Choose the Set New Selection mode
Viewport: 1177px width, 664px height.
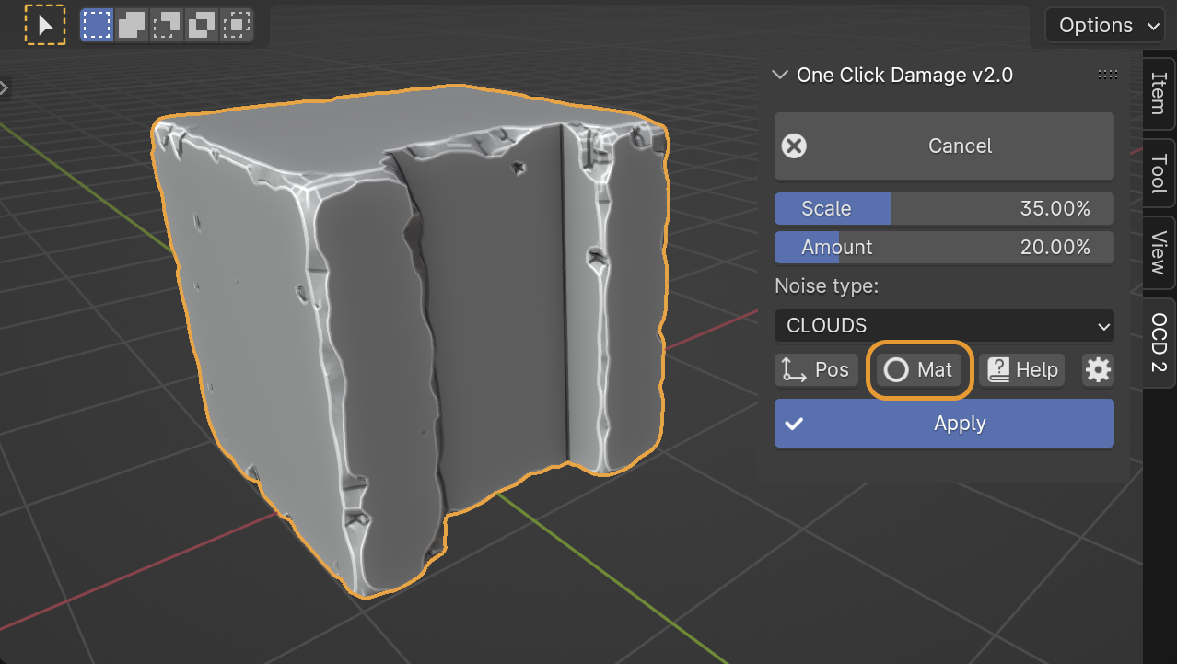(x=97, y=25)
